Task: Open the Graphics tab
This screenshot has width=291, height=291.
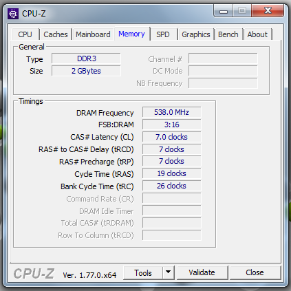Action: [x=196, y=34]
